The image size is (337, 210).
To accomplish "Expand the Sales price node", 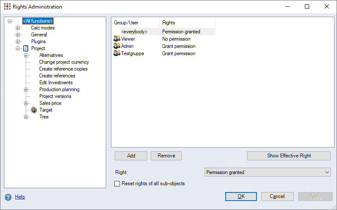I will coord(26,103).
